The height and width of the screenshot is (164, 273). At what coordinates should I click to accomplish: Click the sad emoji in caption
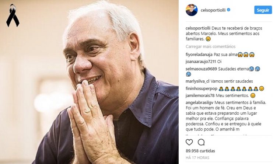click(x=208, y=39)
